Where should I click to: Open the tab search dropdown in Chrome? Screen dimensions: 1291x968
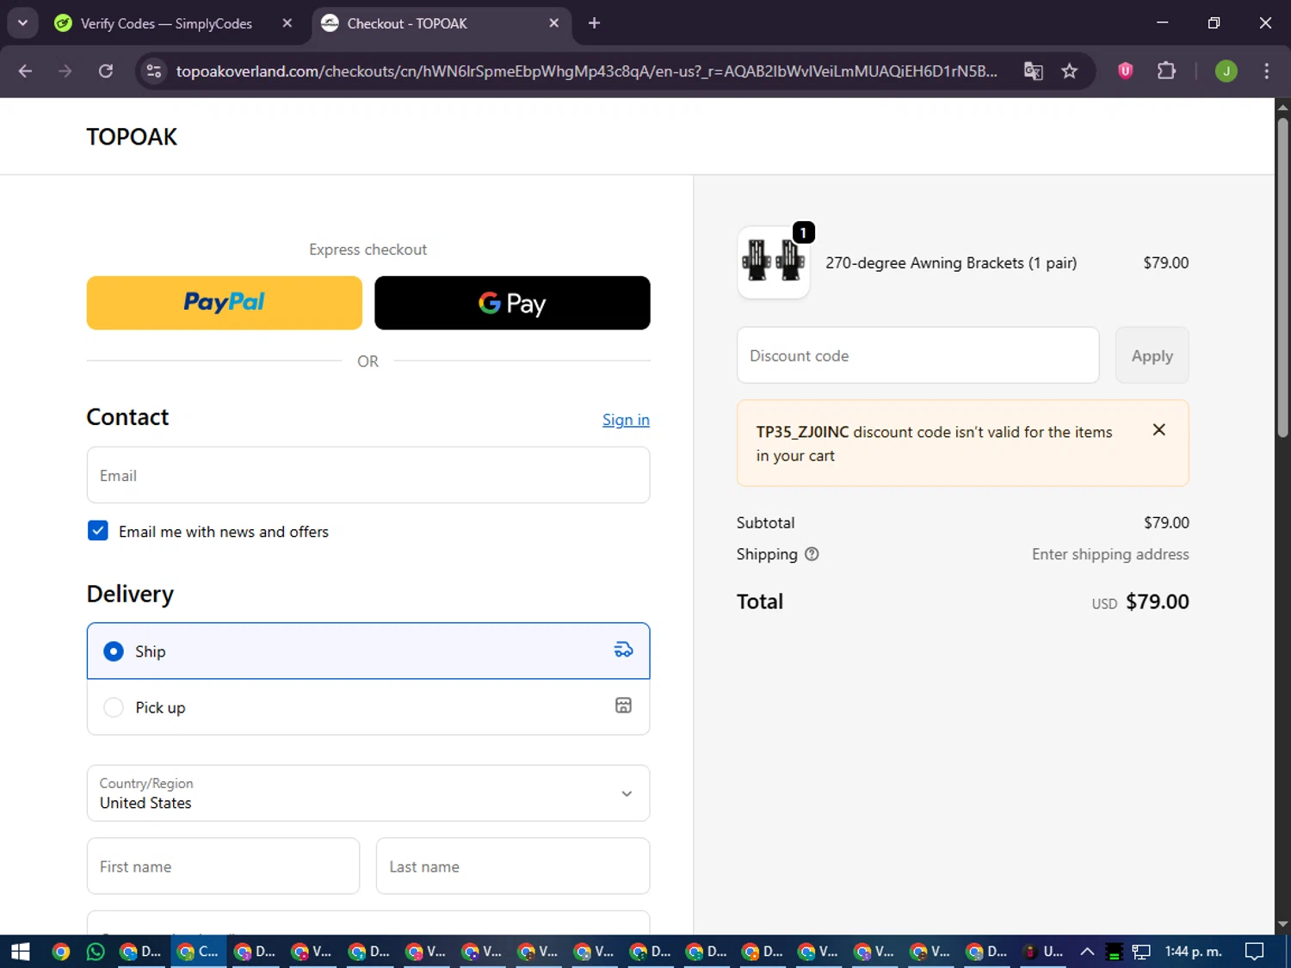point(22,23)
